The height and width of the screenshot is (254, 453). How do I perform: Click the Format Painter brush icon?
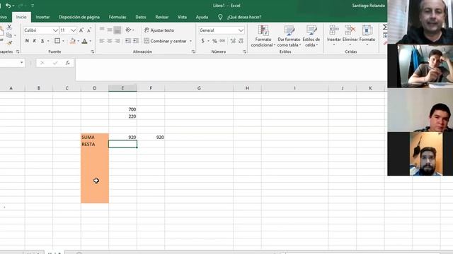point(9,43)
